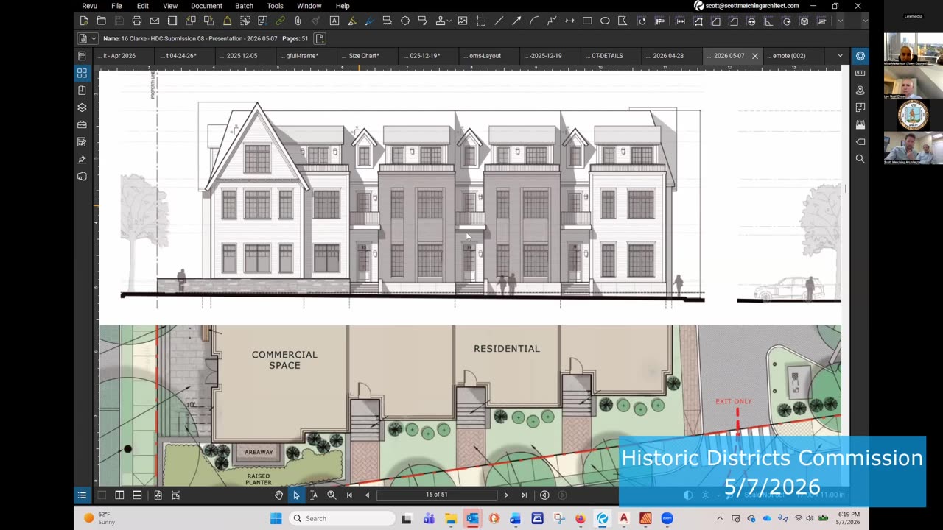Email the PDF using the envelope icon
The height and width of the screenshot is (530, 943).
(155, 21)
